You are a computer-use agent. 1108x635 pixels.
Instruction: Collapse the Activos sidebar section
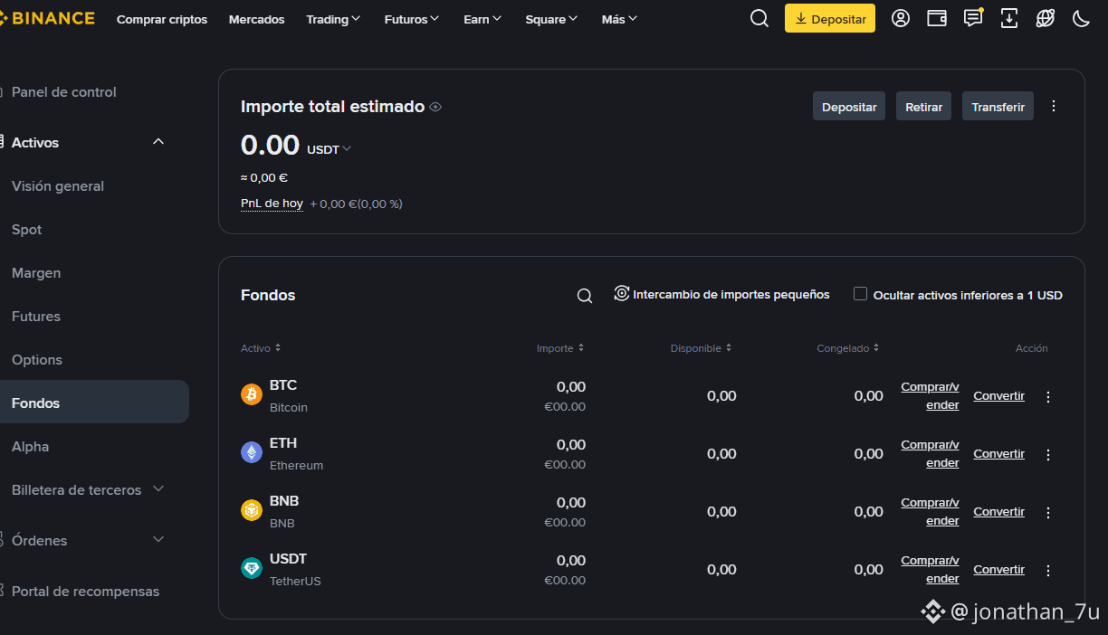tap(158, 142)
